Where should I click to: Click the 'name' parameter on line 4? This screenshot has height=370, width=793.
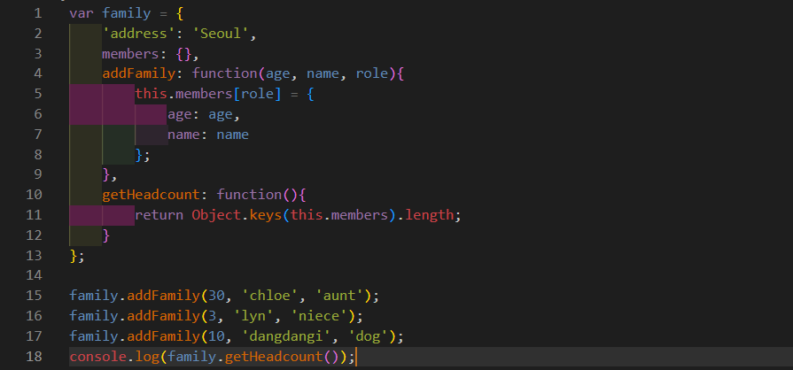click(x=323, y=73)
